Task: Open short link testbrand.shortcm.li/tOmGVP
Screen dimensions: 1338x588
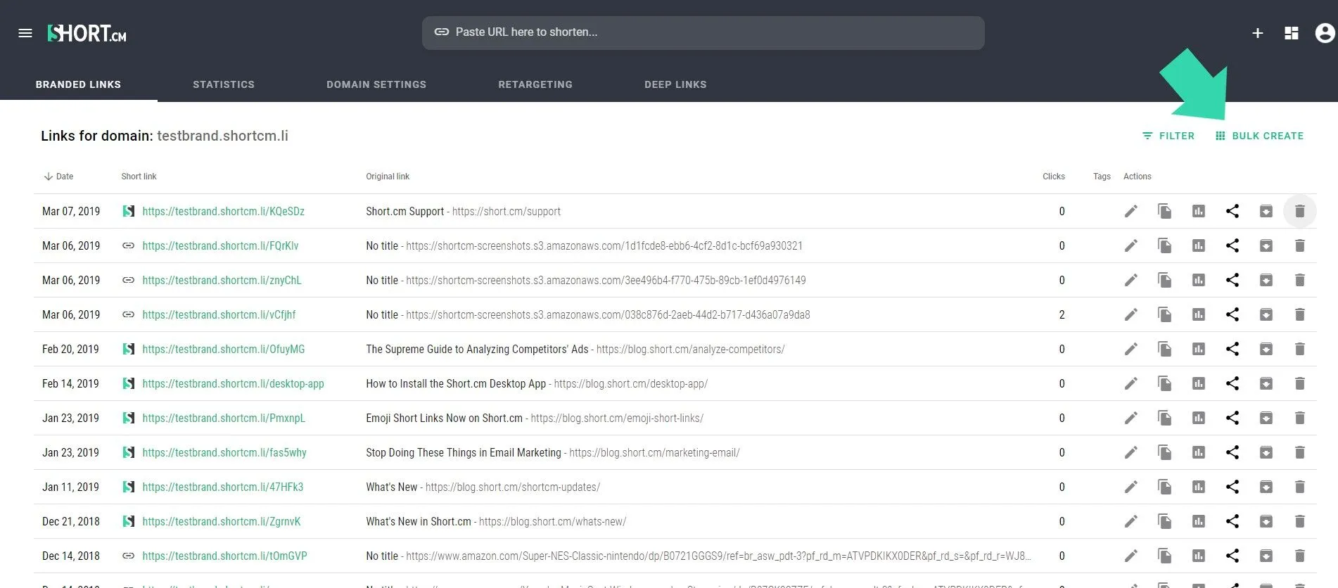Action: (x=225, y=556)
